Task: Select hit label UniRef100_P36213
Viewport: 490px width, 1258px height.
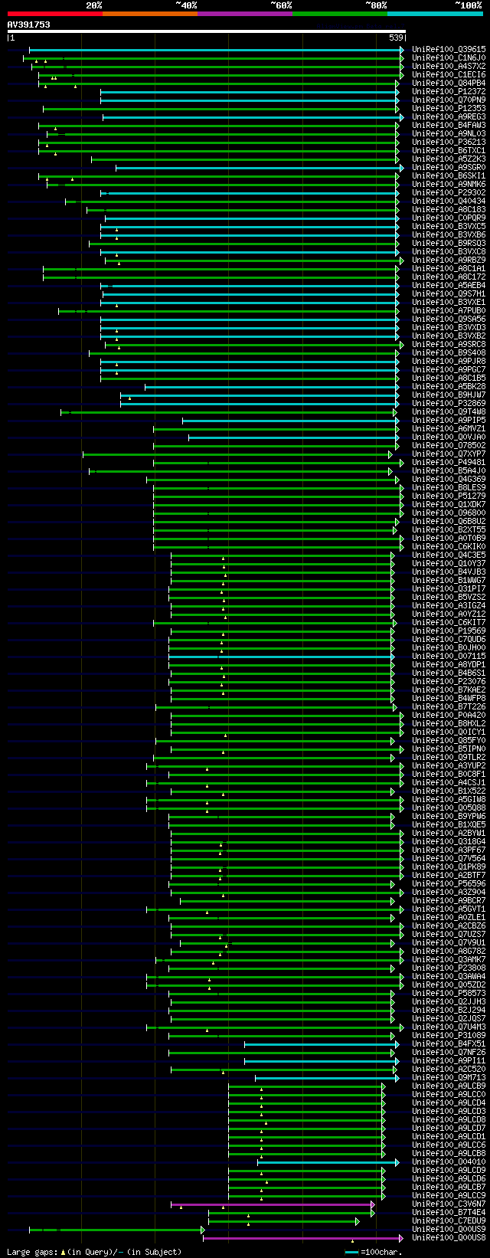Action: [449, 142]
